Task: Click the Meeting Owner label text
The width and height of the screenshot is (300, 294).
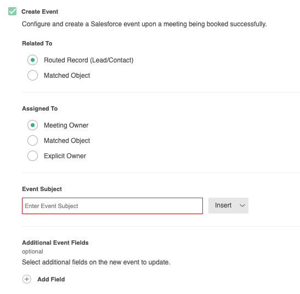Action: coord(66,125)
